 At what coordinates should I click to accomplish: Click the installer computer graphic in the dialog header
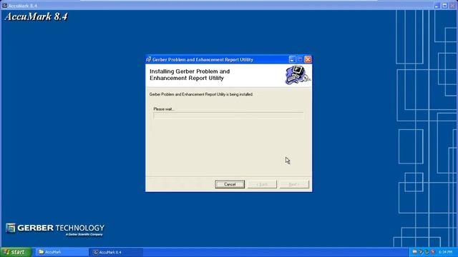pos(298,75)
